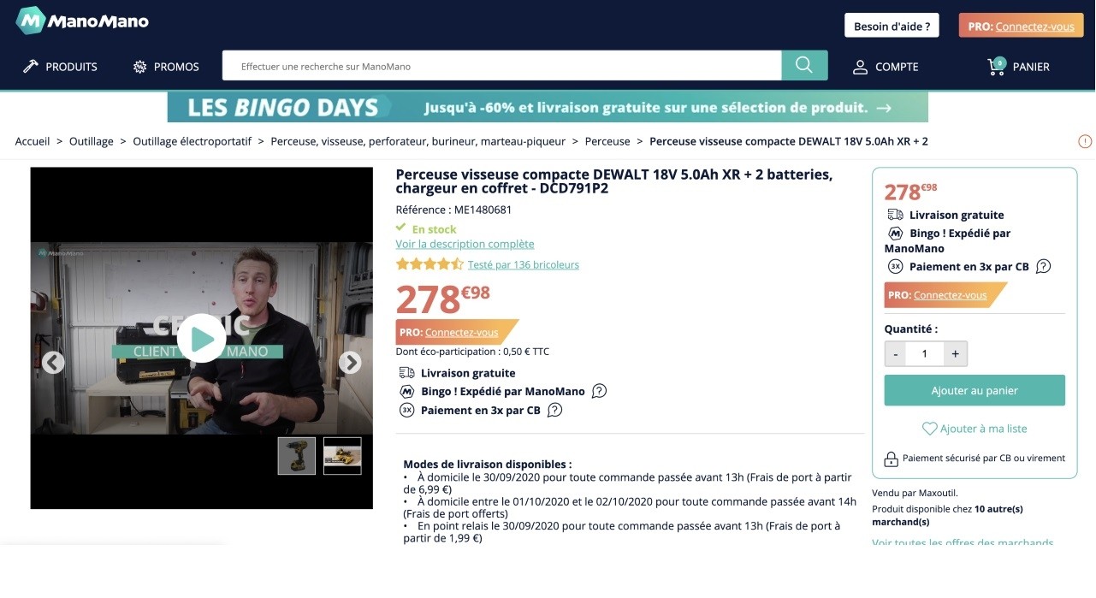Show previous image in the carousel
The width and height of the screenshot is (1096, 598).
(53, 363)
